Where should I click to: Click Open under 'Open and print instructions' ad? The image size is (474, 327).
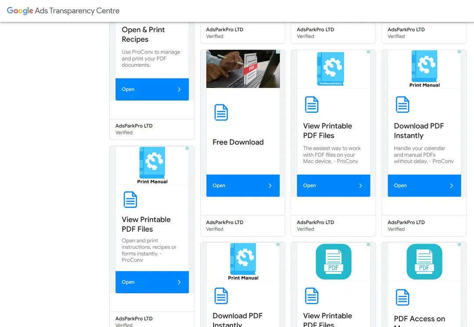pos(152,282)
